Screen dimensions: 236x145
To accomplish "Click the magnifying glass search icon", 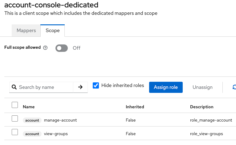I will (x=14, y=87).
